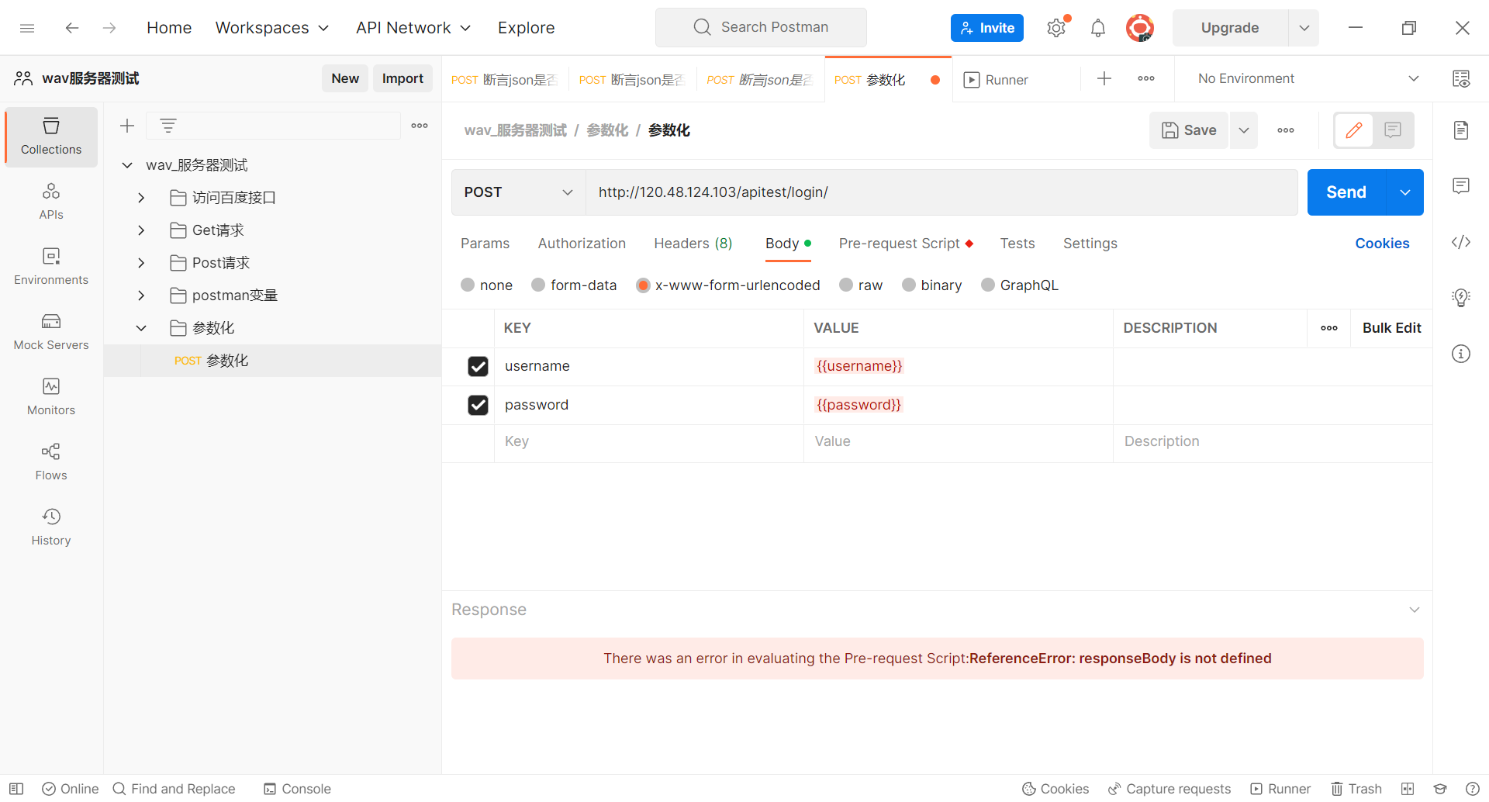Image resolution: width=1489 pixels, height=802 pixels.
Task: Add a new request tab
Action: coord(1104,78)
